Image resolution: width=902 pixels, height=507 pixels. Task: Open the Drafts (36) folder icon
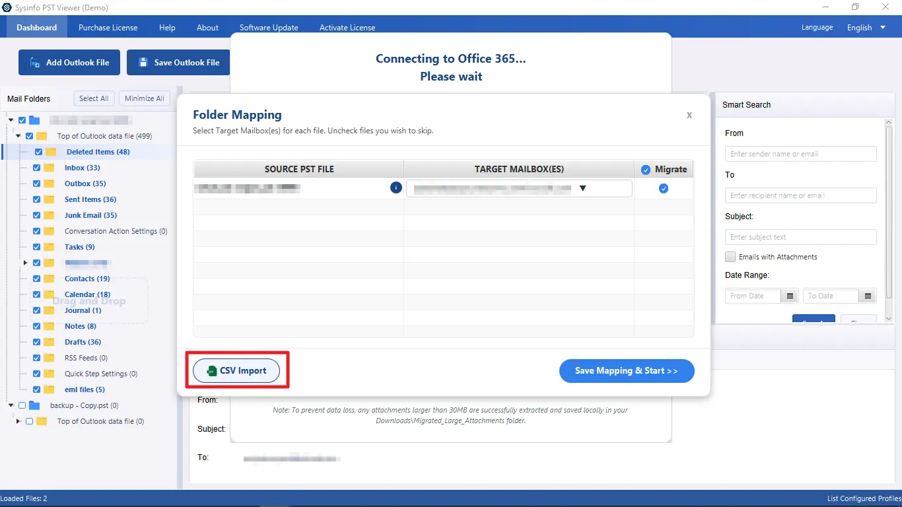coord(49,342)
